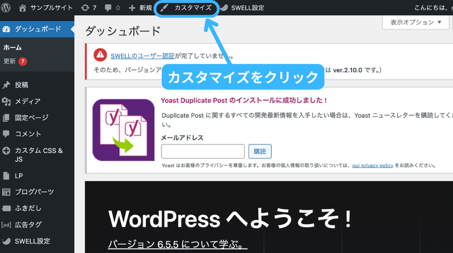Screen dimensions: 453x253
Task: Click the WordPress logo icon
Action: click(x=6, y=8)
